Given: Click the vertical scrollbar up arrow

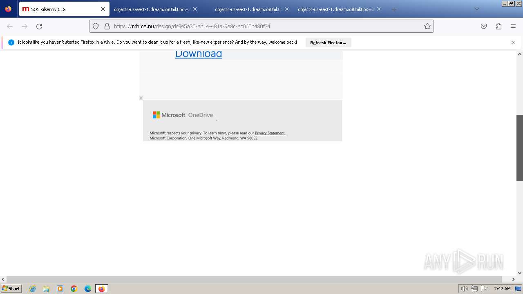Looking at the screenshot, I should 520,54.
